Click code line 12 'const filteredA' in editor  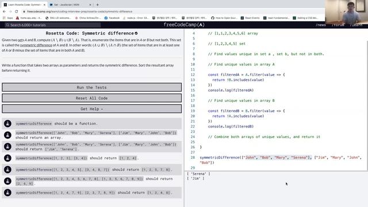point(246,75)
